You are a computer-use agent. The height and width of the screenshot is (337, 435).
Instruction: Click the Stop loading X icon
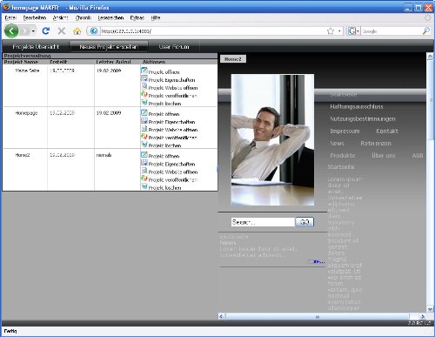click(x=62, y=30)
